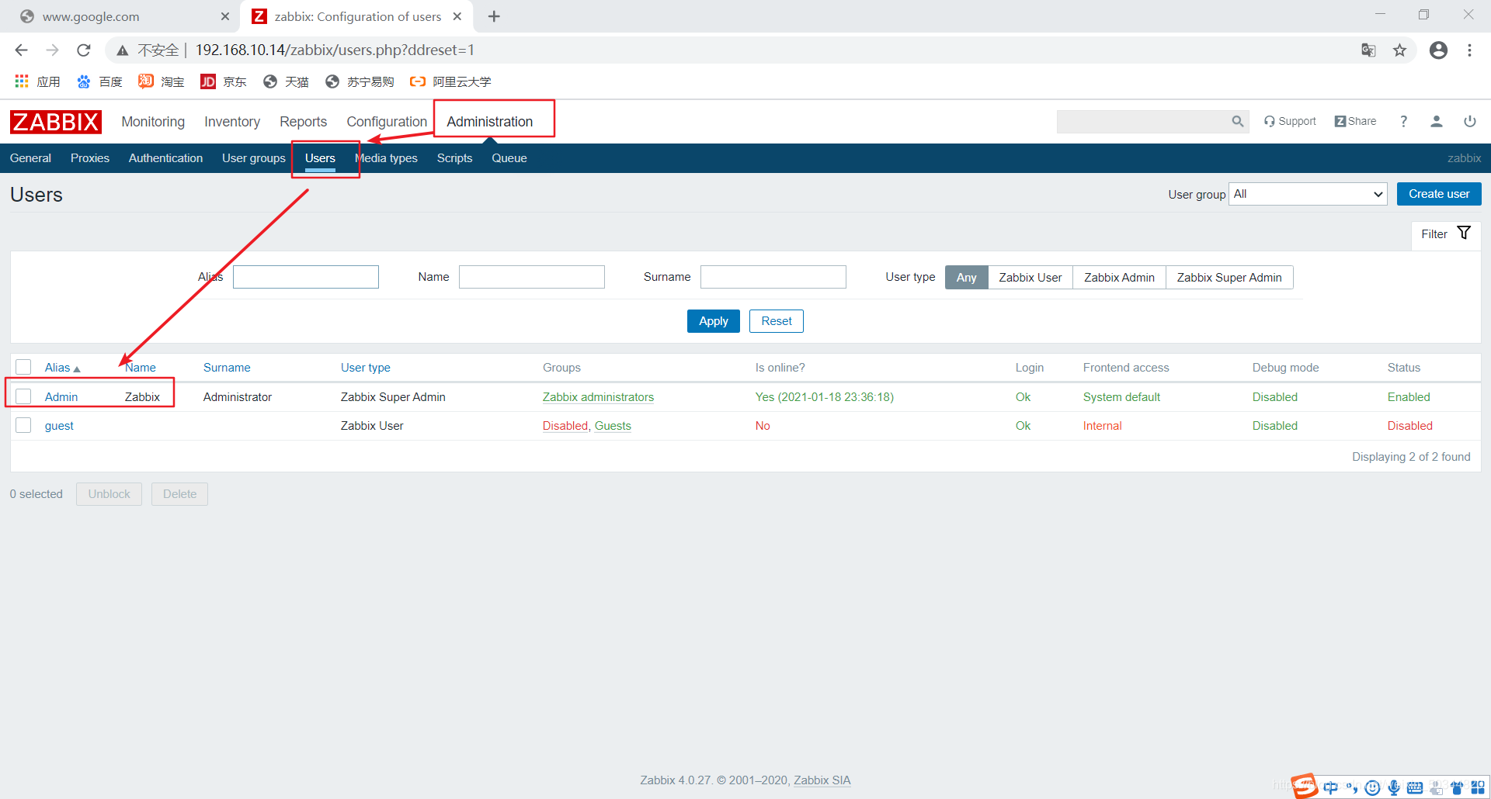
Task: Open the Reports menu
Action: (x=303, y=122)
